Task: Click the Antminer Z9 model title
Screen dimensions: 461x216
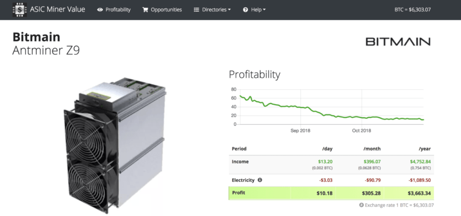Action: click(x=46, y=50)
